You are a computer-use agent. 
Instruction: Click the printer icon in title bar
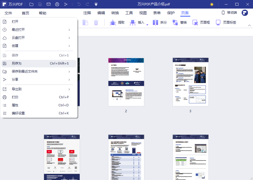click(57, 4)
